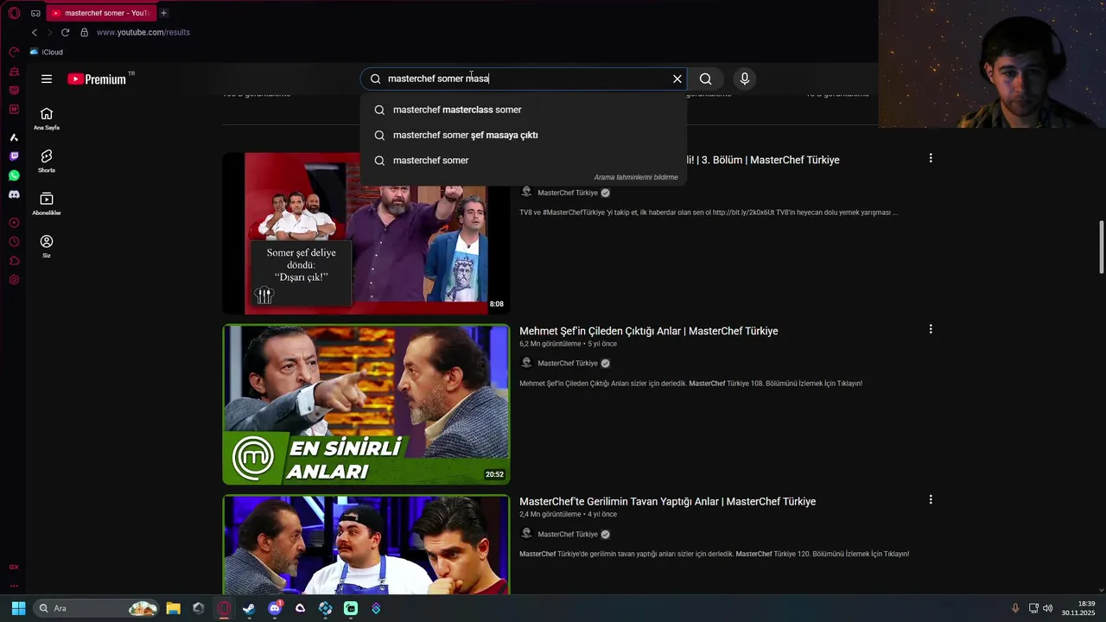Open MasterChef Türkiye channel under Mehmet Şef video
1106x622 pixels.
(567, 363)
